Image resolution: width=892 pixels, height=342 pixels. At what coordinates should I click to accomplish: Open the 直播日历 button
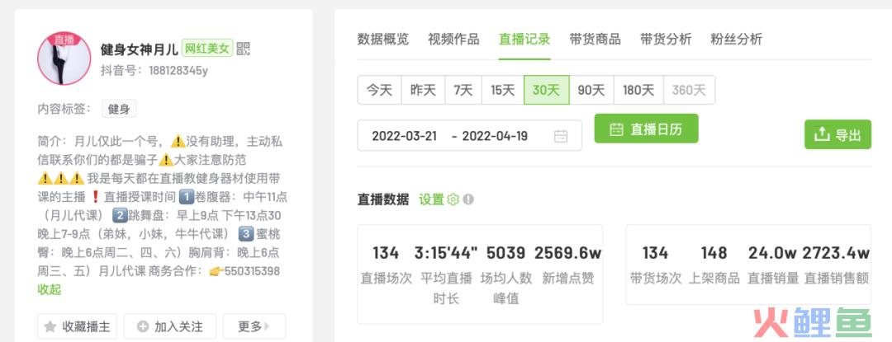tap(646, 129)
